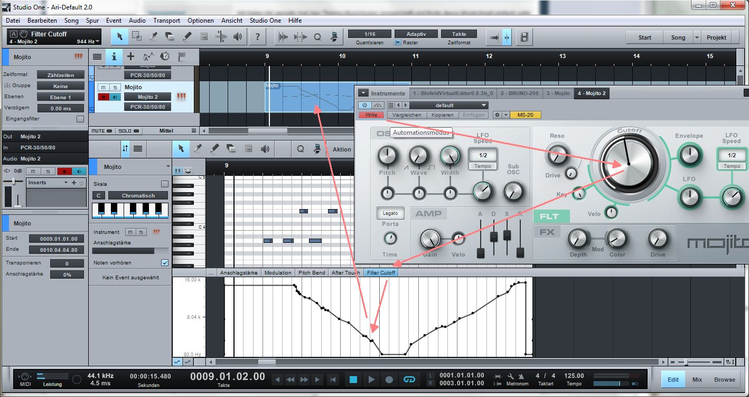Choose the split tool in main toolbar

[153, 36]
